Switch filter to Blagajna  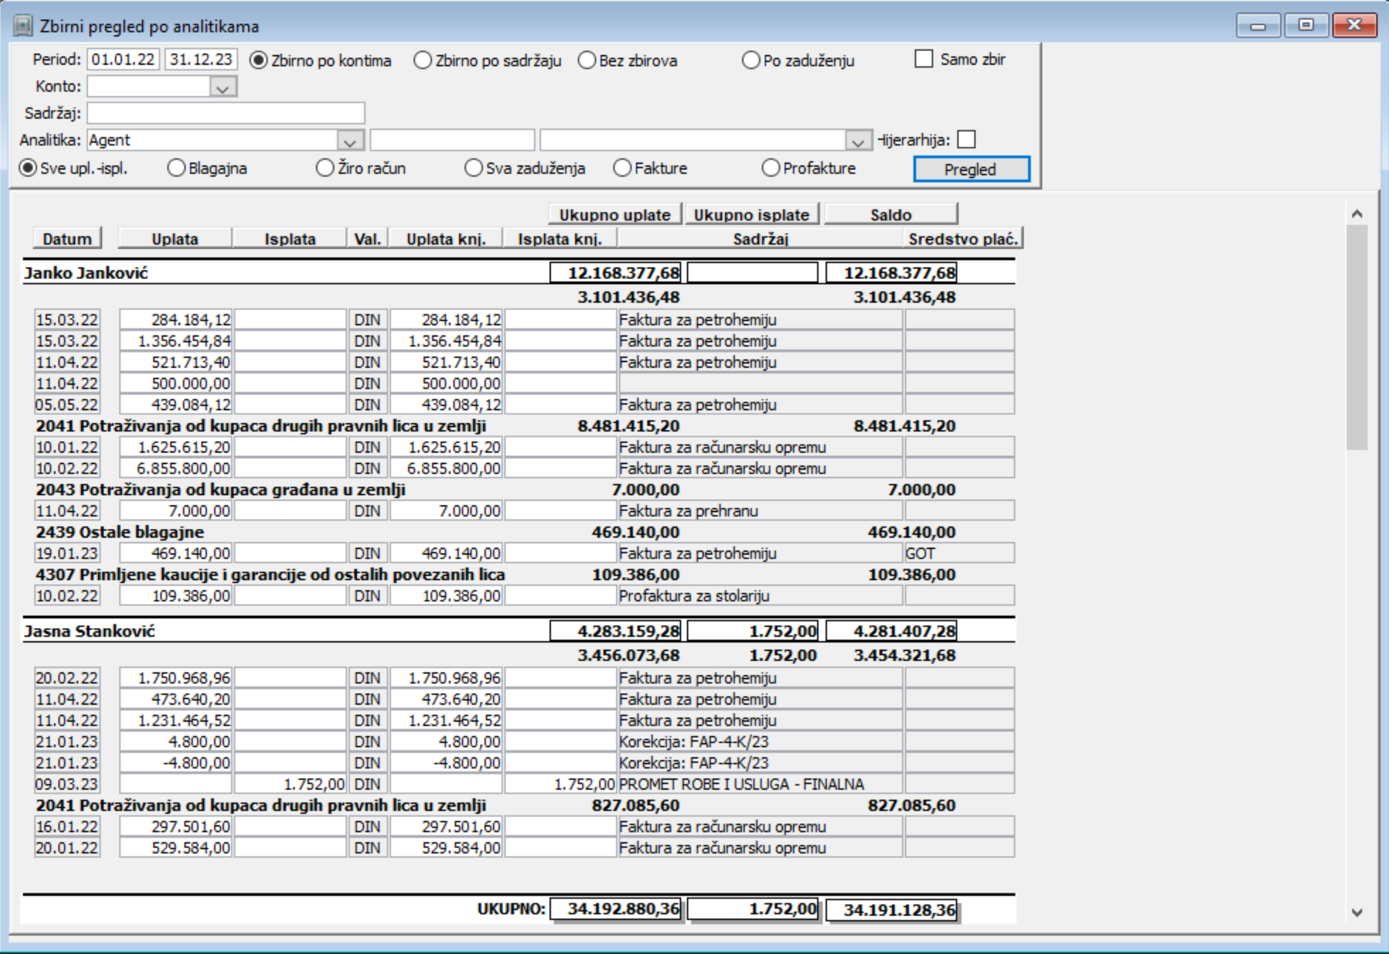[x=176, y=168]
